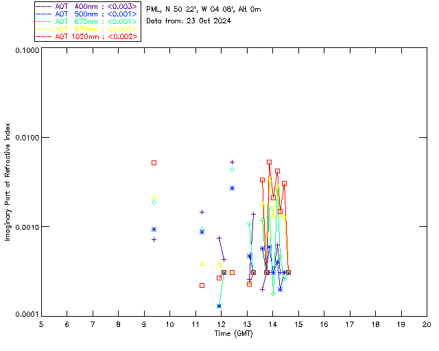Screen dimensions: 439x351
Task: Click x-axis tick label 20
Action: pyautogui.click(x=427, y=324)
